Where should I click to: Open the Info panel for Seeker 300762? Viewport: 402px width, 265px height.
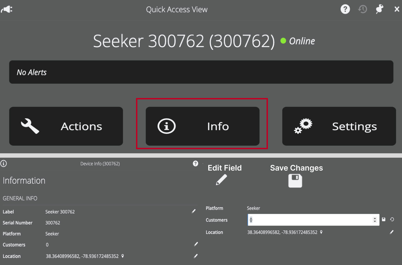203,126
